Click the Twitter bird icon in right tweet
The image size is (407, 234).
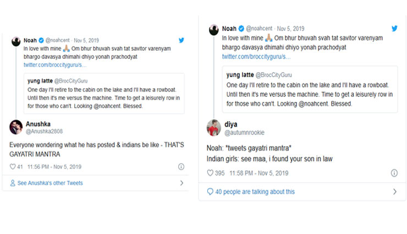click(394, 29)
